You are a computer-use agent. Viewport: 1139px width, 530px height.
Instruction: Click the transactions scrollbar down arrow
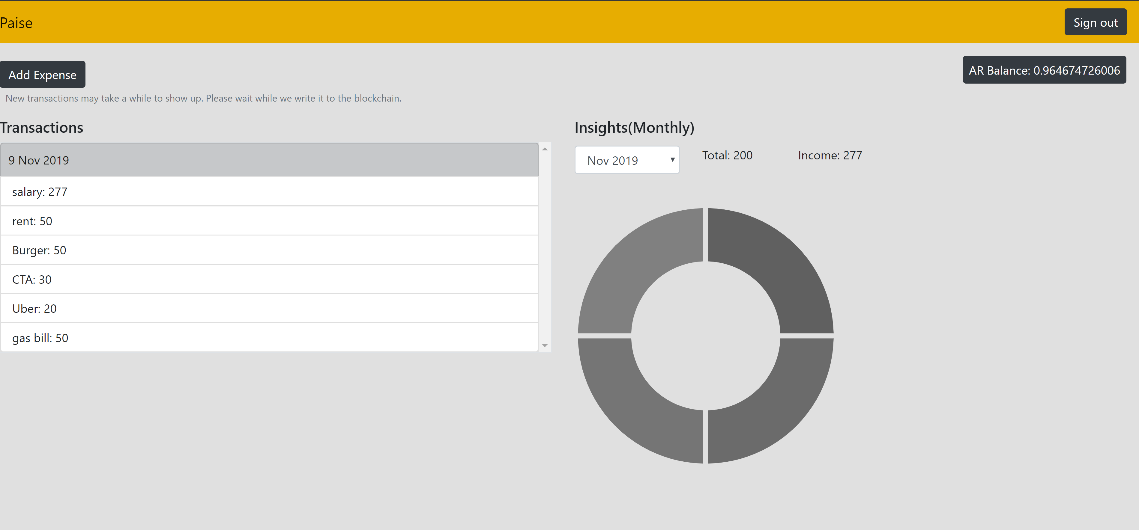[545, 345]
